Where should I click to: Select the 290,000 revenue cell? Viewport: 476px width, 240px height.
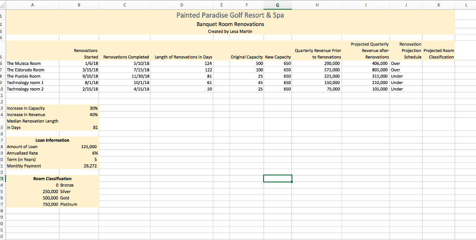coord(317,63)
